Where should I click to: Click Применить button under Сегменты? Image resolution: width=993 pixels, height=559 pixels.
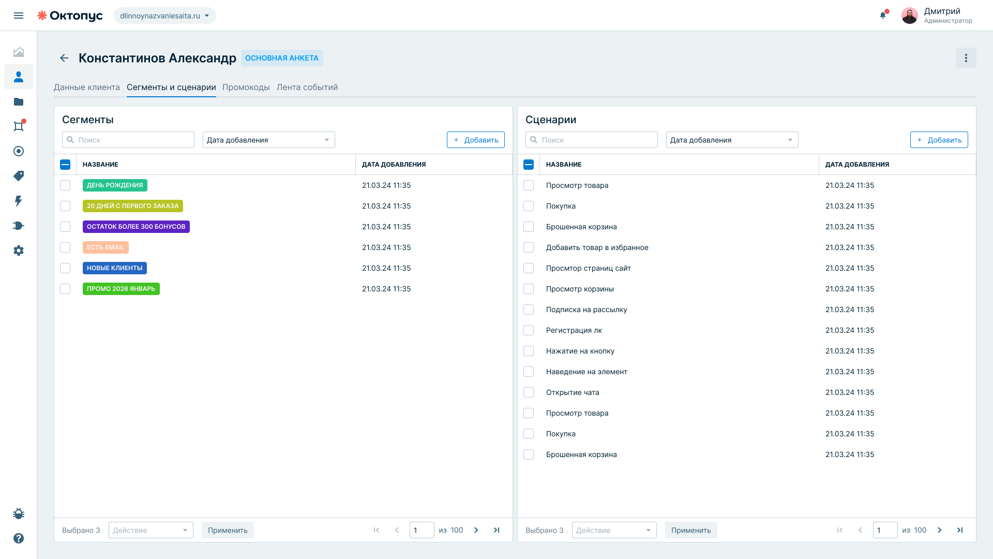click(228, 530)
